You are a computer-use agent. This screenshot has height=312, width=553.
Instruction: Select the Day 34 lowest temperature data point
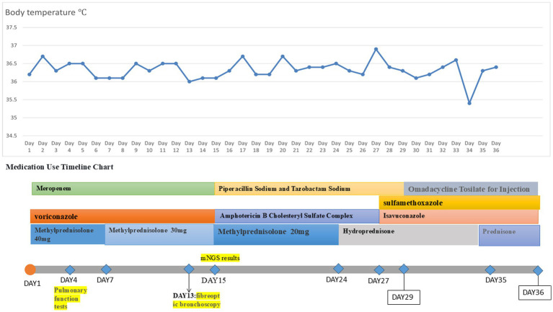pos(469,103)
